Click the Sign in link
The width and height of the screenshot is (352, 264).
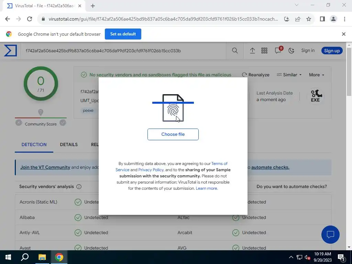(308, 51)
